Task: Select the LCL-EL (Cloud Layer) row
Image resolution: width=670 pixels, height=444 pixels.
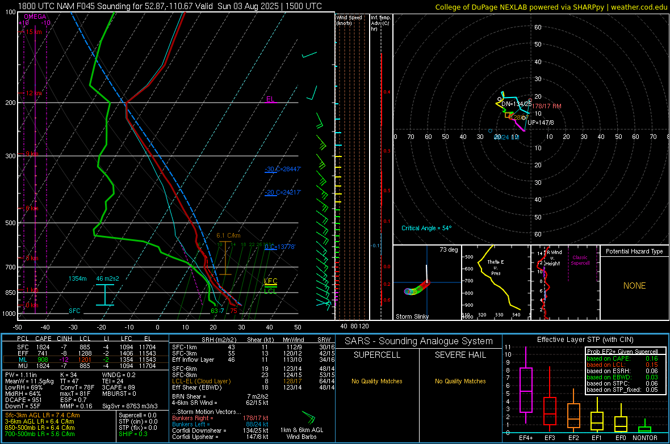Action: tap(253, 381)
